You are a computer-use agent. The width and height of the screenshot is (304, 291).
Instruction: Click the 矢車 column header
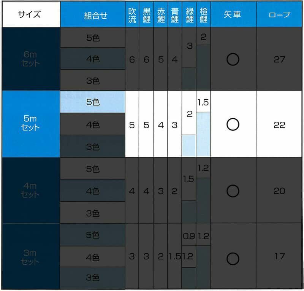pyautogui.click(x=233, y=15)
